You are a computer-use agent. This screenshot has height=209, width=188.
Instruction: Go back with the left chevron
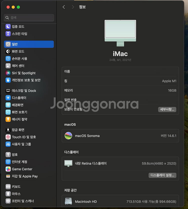(64, 7)
